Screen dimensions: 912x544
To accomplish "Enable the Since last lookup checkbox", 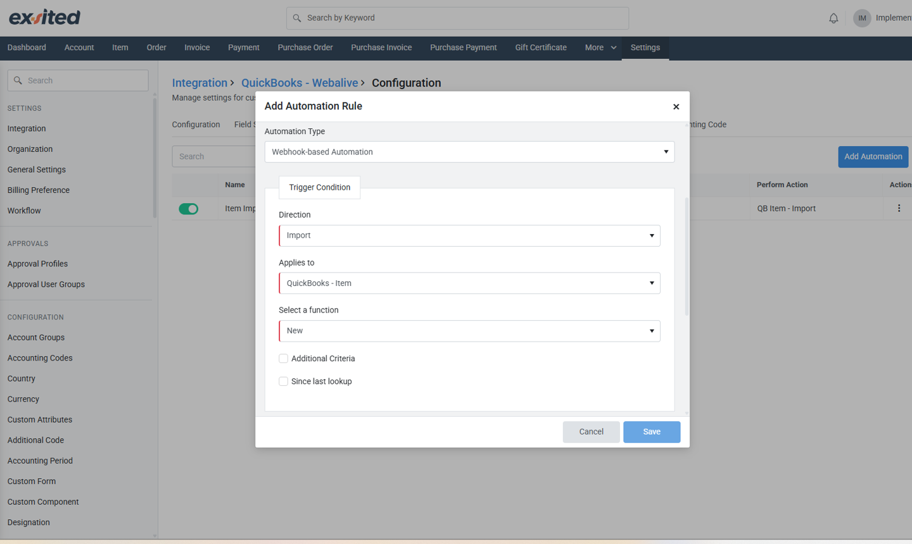I will 283,381.
